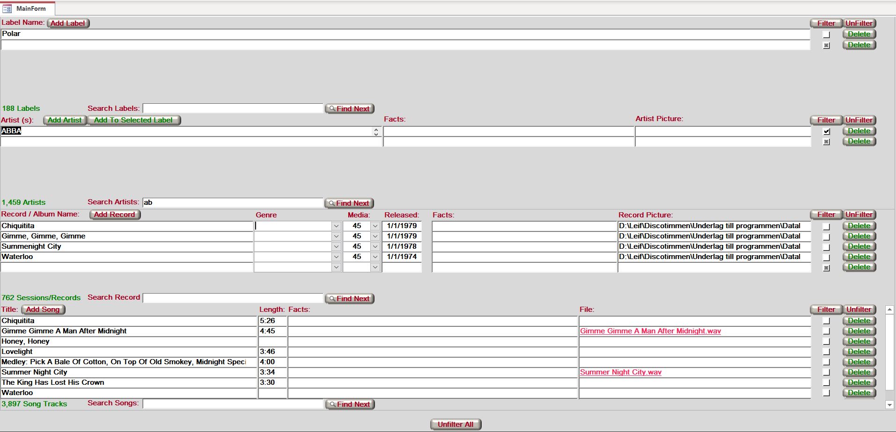Open the Genre dropdown for Chiquitita record
Viewport: 896px width, 432px height.
pyautogui.click(x=336, y=226)
